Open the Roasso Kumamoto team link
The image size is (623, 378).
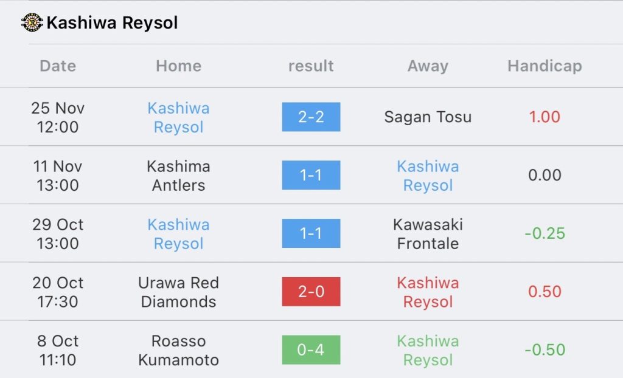pos(178,351)
